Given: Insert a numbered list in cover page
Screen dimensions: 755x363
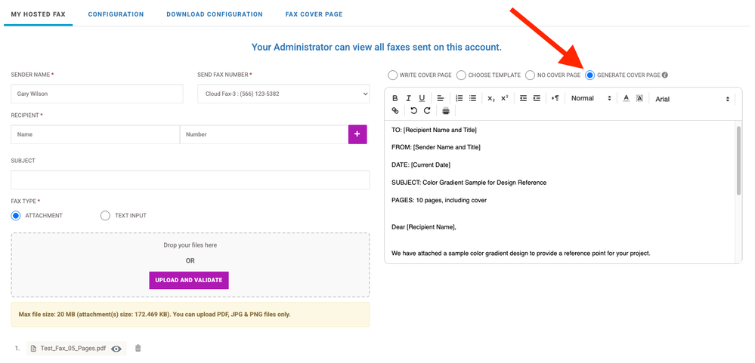Looking at the screenshot, I should pos(459,98).
